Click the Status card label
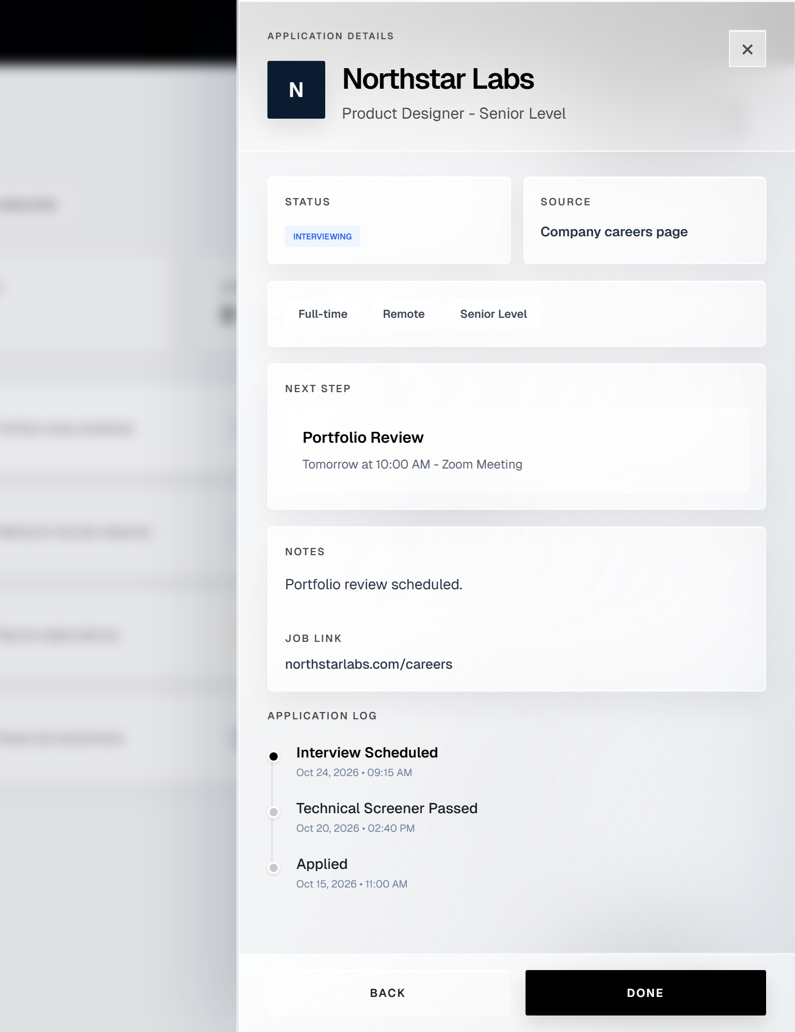This screenshot has width=795, height=1032. 308,202
